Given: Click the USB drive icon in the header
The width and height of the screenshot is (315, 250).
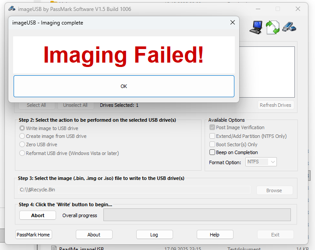Looking at the screenshot, I should tap(289, 27).
